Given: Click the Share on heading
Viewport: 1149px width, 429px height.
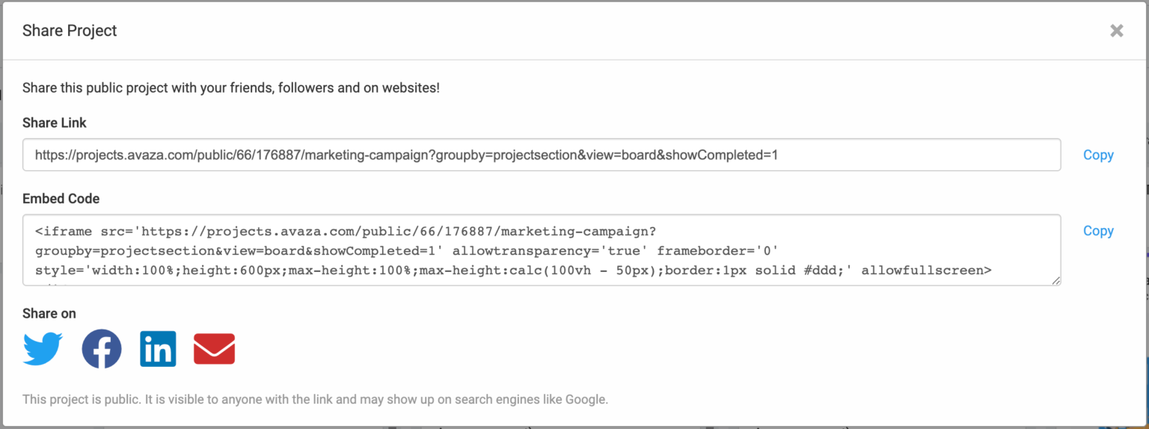Looking at the screenshot, I should [49, 313].
